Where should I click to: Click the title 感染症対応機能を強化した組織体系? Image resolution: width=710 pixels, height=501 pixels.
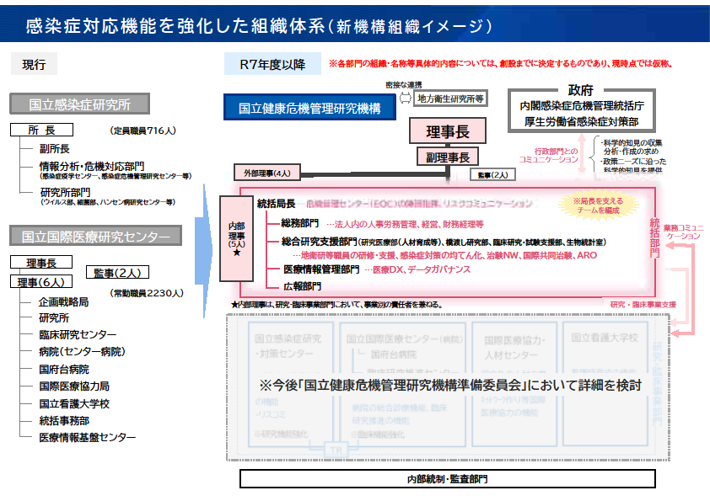point(175,26)
